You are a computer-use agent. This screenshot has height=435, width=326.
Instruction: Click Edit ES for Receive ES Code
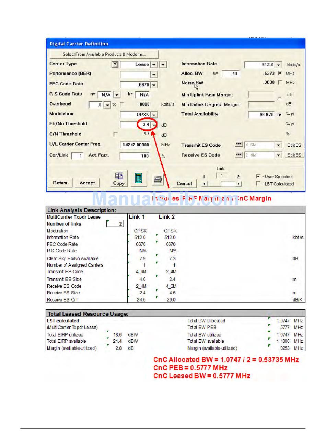[x=294, y=155]
